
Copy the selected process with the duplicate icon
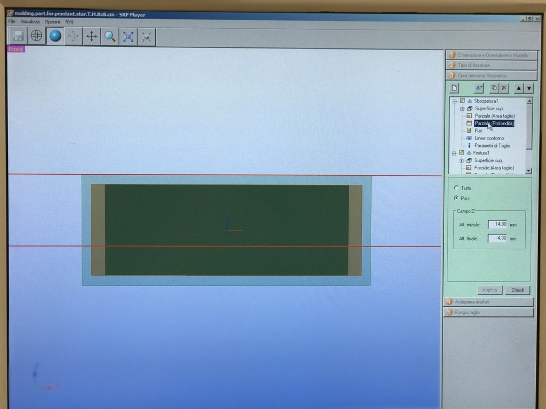[x=494, y=88]
